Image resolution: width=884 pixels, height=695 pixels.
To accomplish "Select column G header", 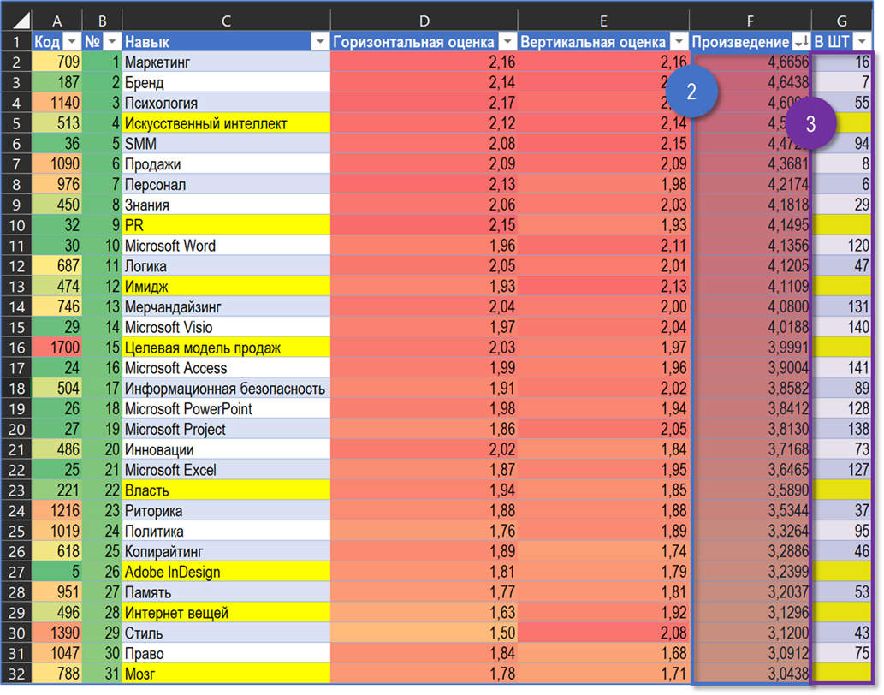I will pyautogui.click(x=841, y=21).
